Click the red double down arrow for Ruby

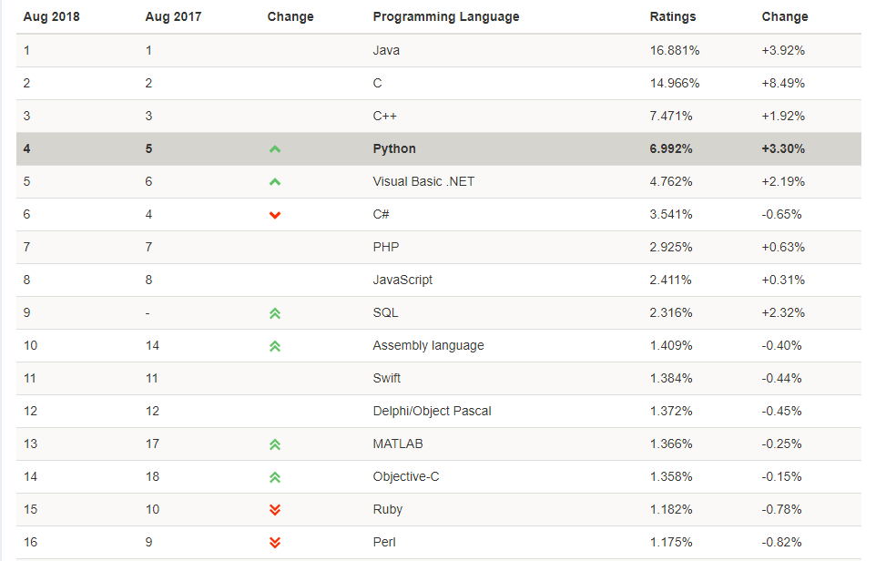coord(275,510)
